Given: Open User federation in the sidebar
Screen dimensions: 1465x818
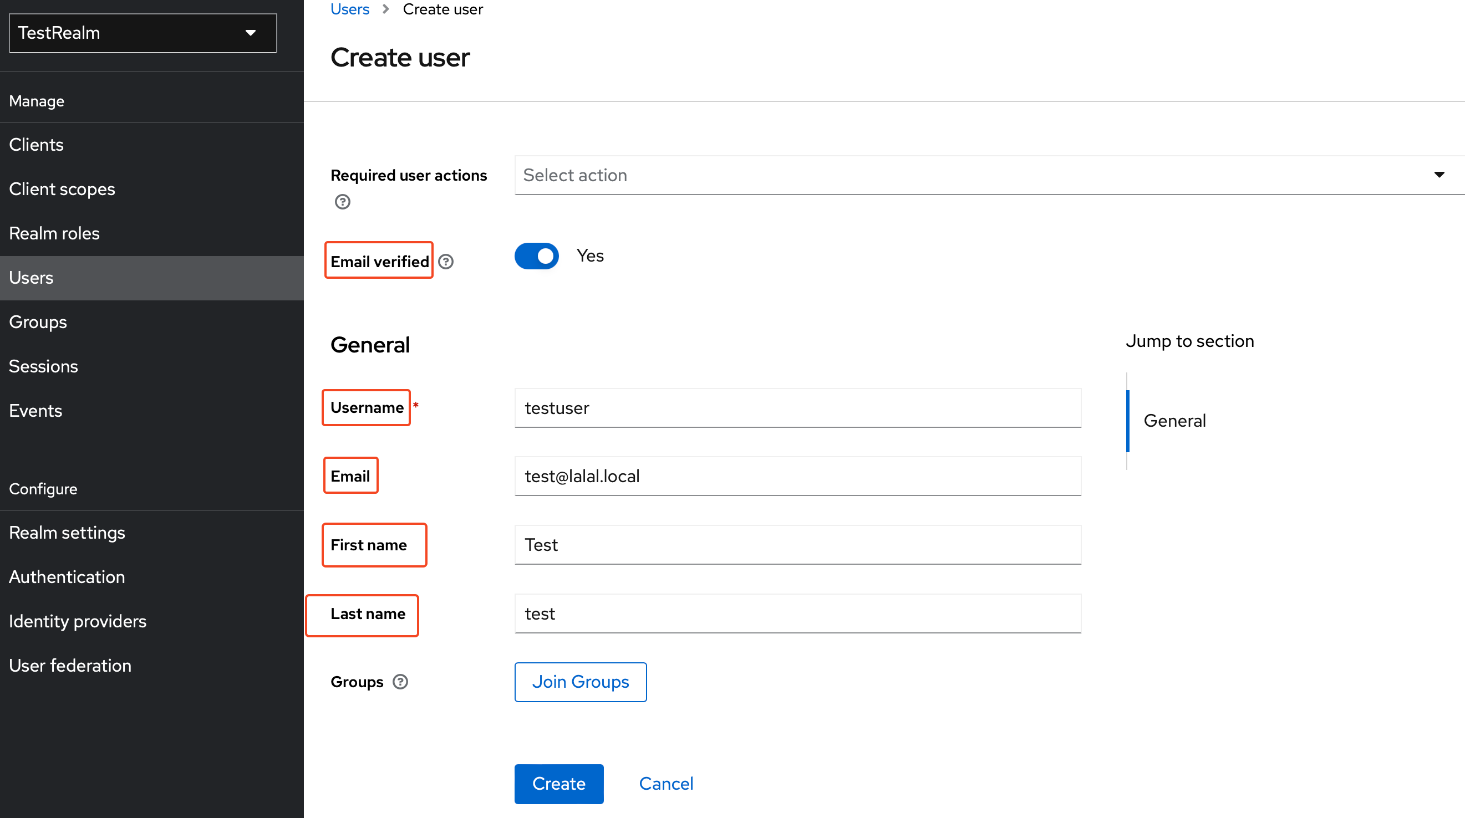Looking at the screenshot, I should 152,666.
